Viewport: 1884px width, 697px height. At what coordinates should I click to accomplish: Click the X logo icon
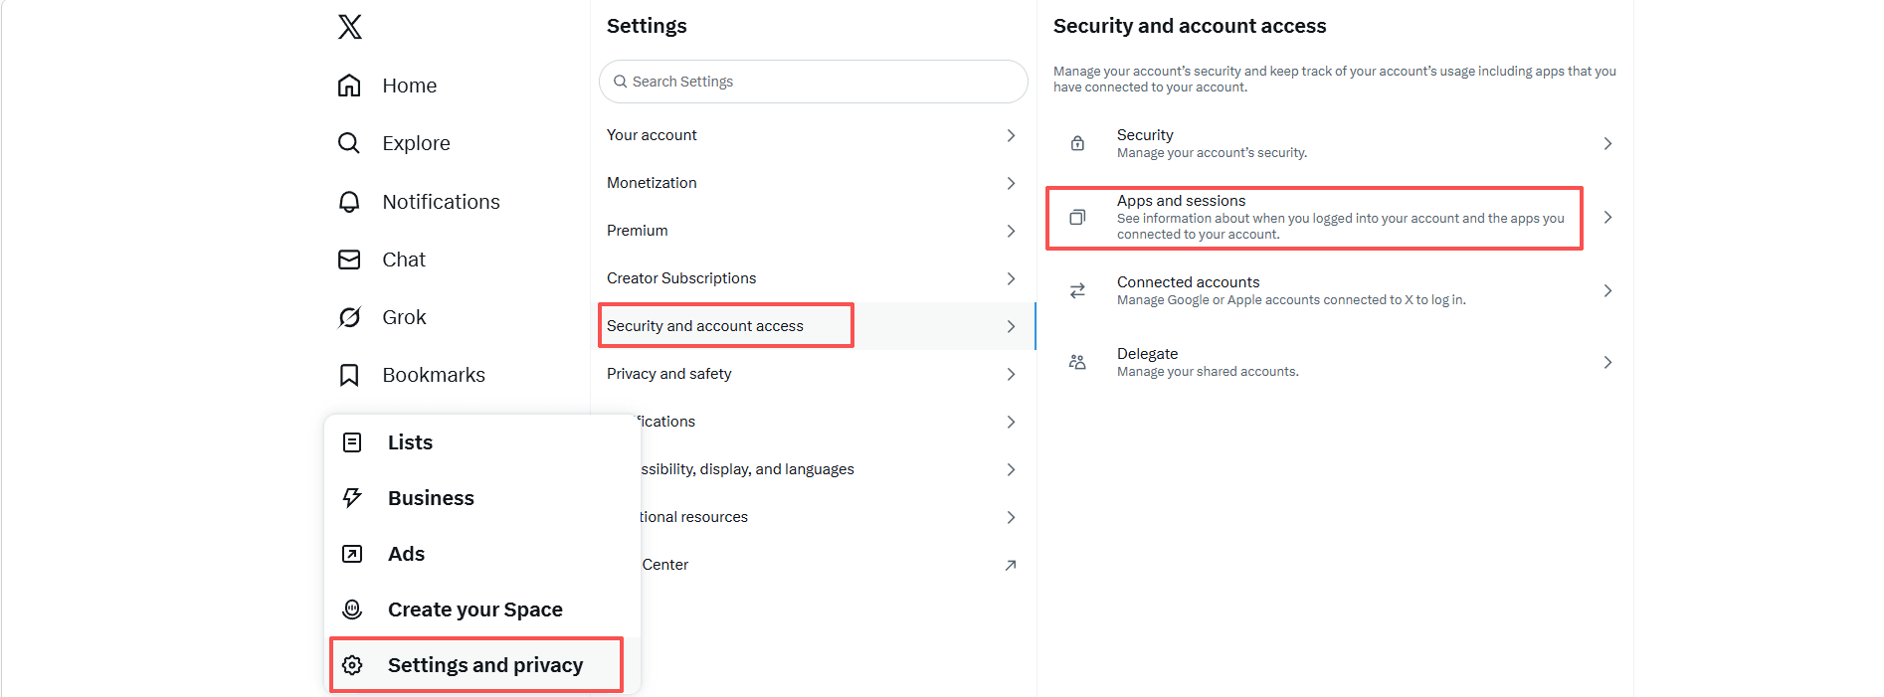349,27
